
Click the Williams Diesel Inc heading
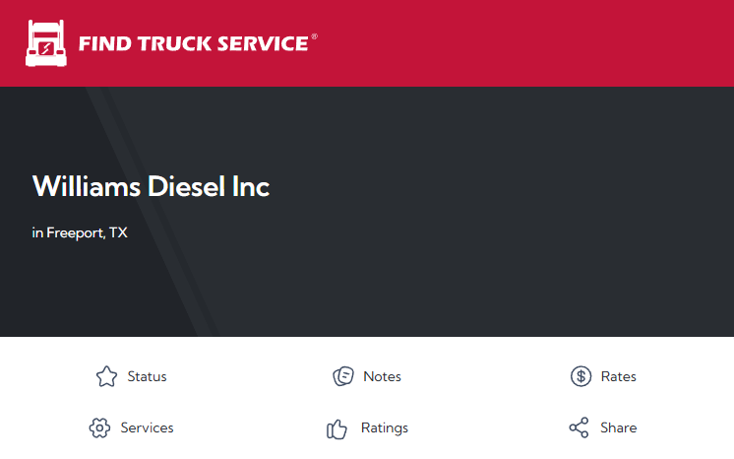pyautogui.click(x=151, y=186)
